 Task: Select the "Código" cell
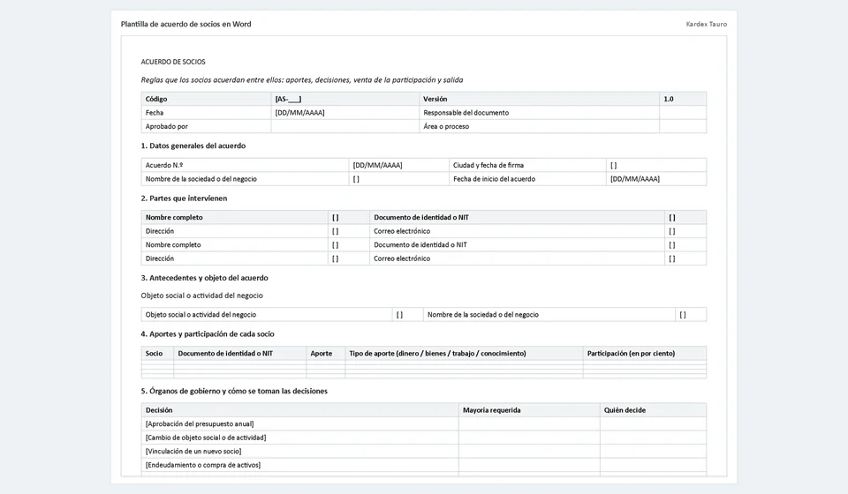click(206, 99)
